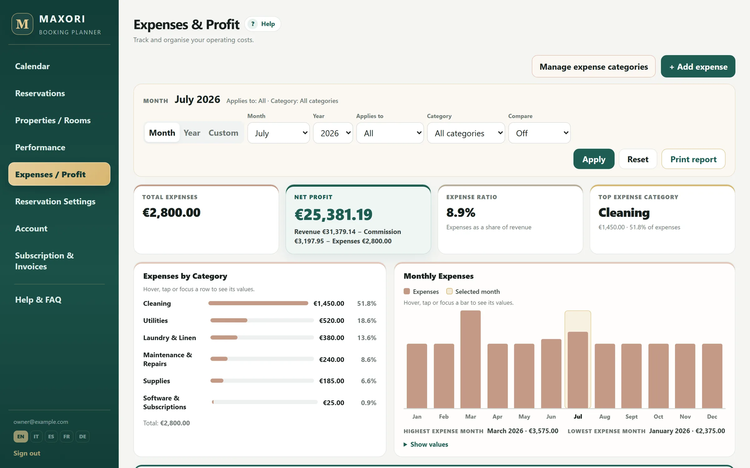Click the highlighted Jul bar in chart
This screenshot has height=468, width=750.
578,370
